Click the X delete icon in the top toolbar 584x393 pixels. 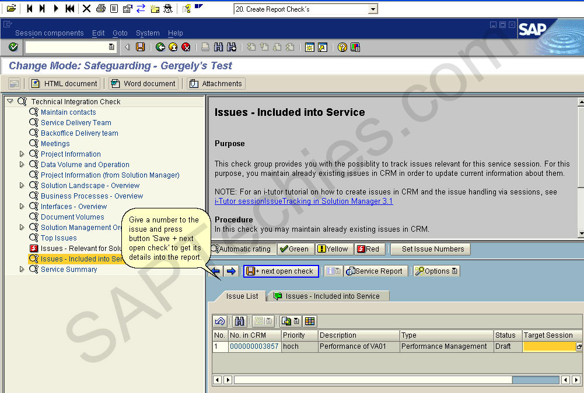tap(86, 9)
